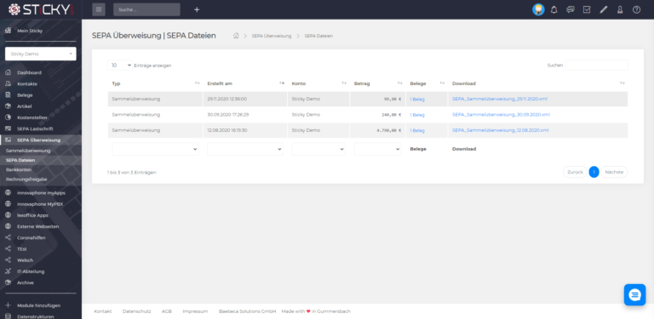Click the top Suche input field
The height and width of the screenshot is (319, 654).
[x=146, y=9]
